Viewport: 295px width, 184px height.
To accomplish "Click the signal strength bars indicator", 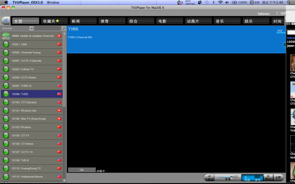I will click(258, 178).
